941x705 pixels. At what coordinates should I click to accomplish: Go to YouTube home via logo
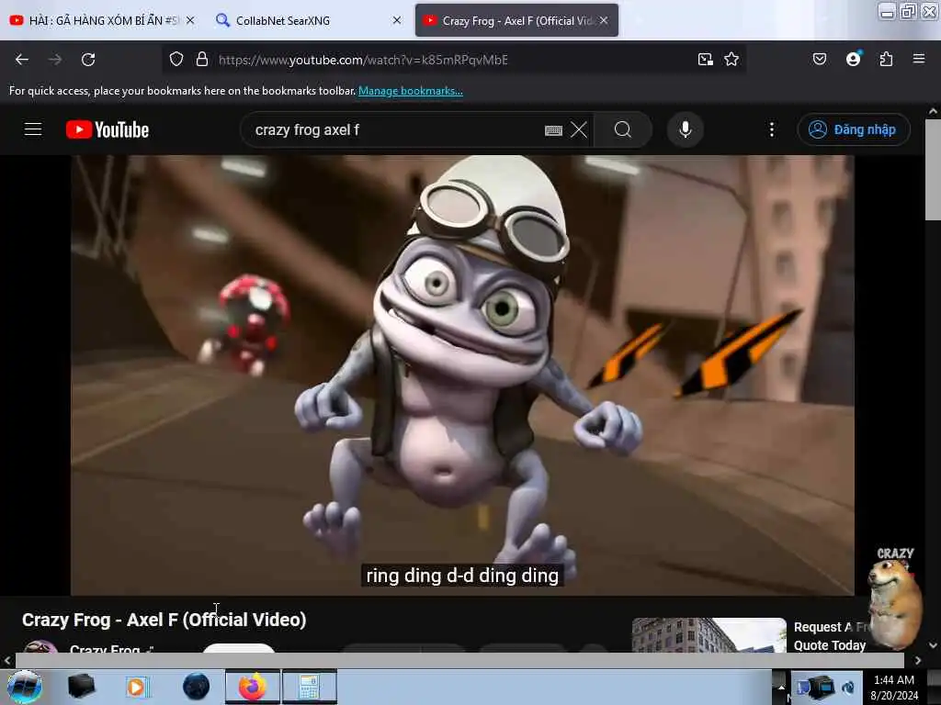108,129
